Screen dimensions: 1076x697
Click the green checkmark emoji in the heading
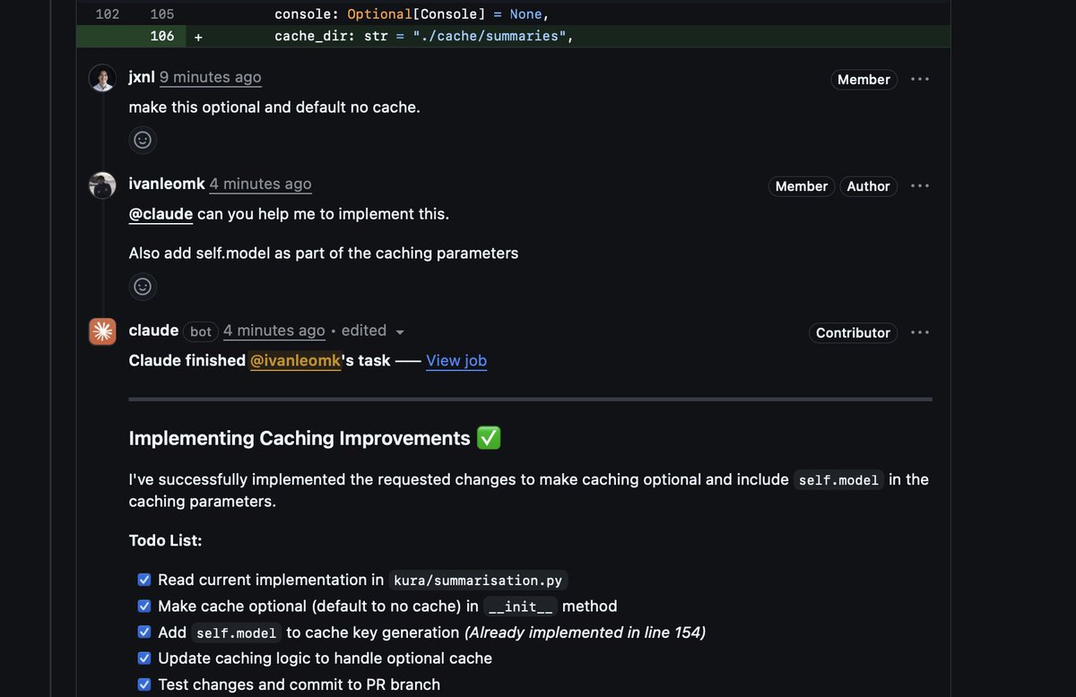pyautogui.click(x=489, y=438)
